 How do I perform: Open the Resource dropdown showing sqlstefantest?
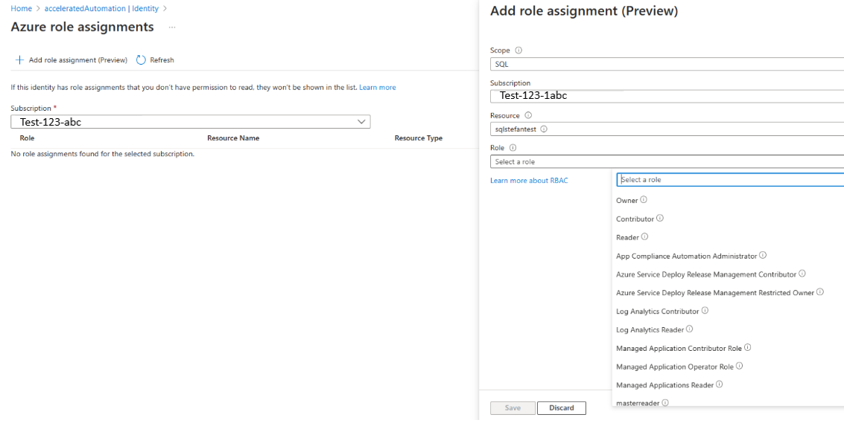point(667,129)
